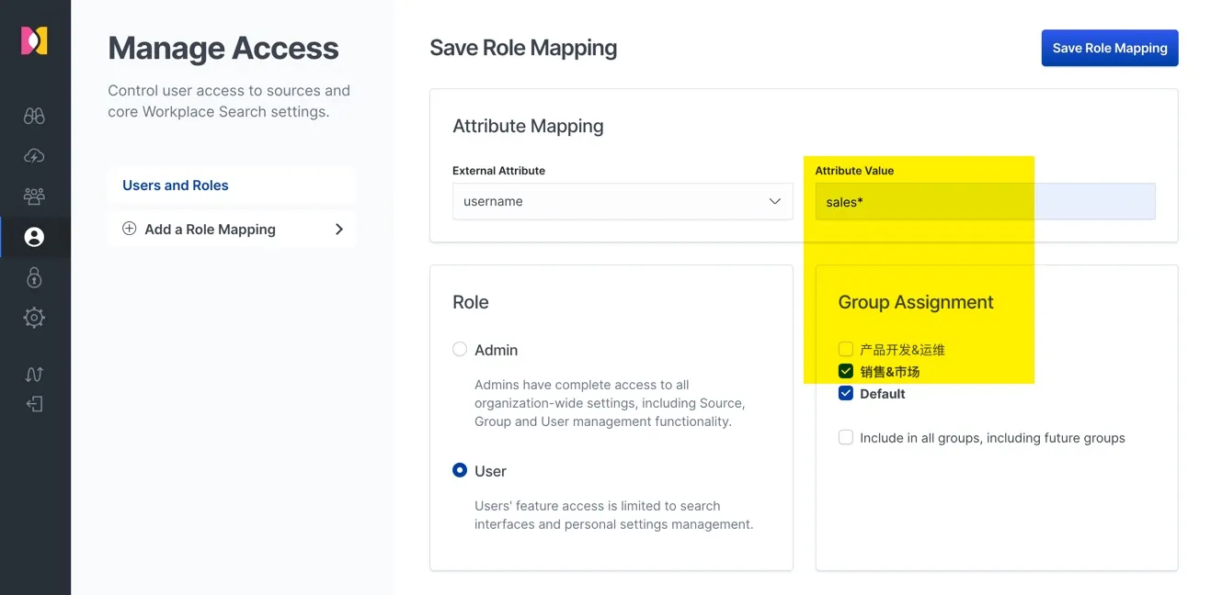This screenshot has height=595, width=1211.
Task: Select the User role radio button
Action: [x=460, y=471]
